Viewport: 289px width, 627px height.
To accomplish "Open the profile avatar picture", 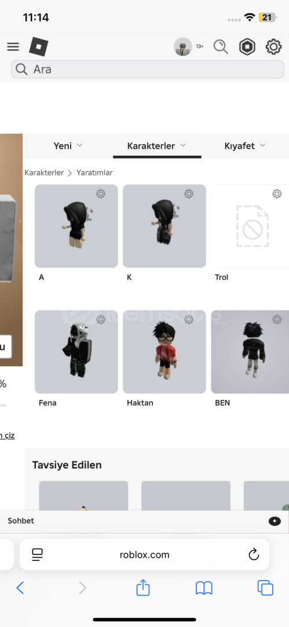I will 183,47.
